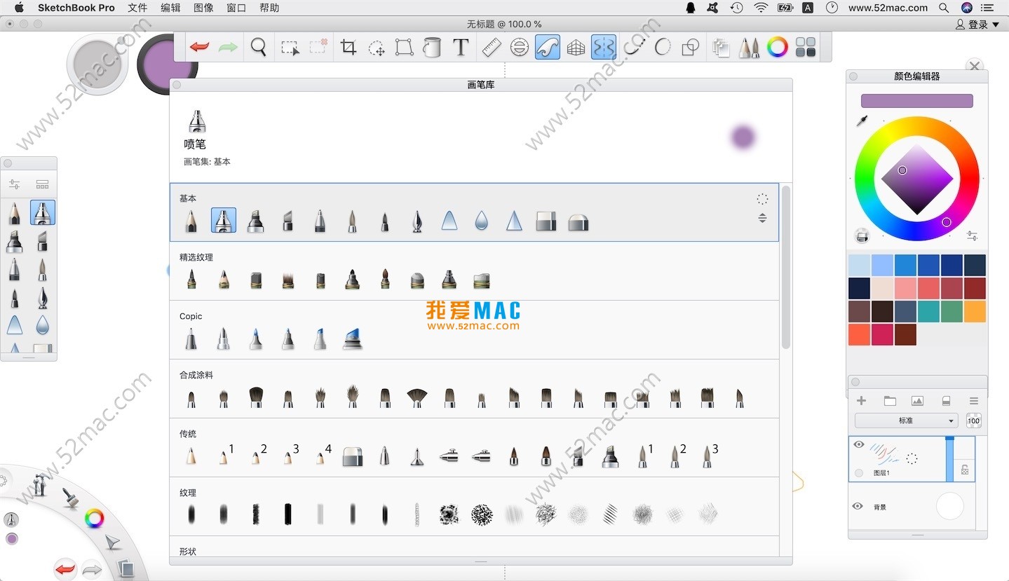Open the 文件 menu

click(137, 8)
